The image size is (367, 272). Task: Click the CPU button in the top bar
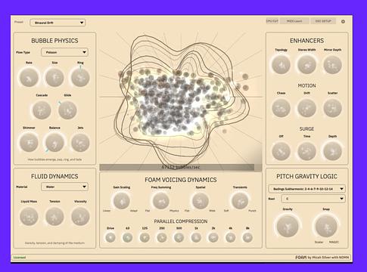(x=272, y=21)
